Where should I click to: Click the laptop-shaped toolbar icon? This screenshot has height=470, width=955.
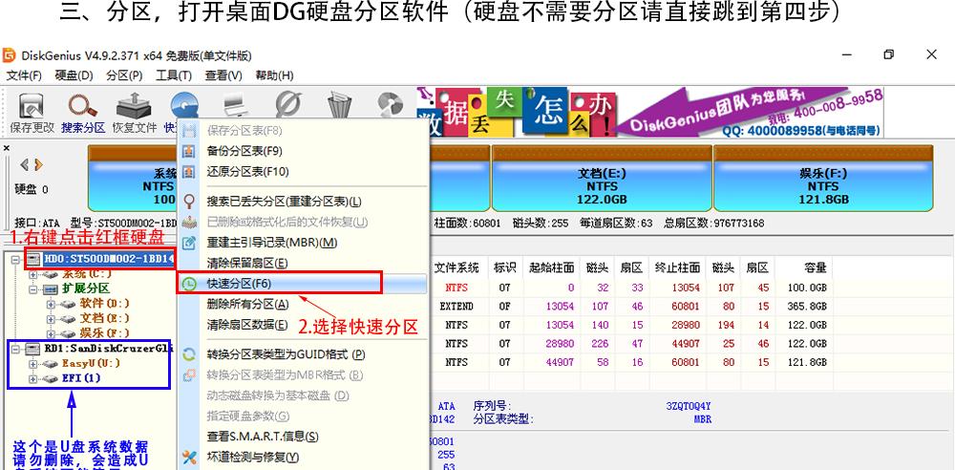(x=237, y=105)
